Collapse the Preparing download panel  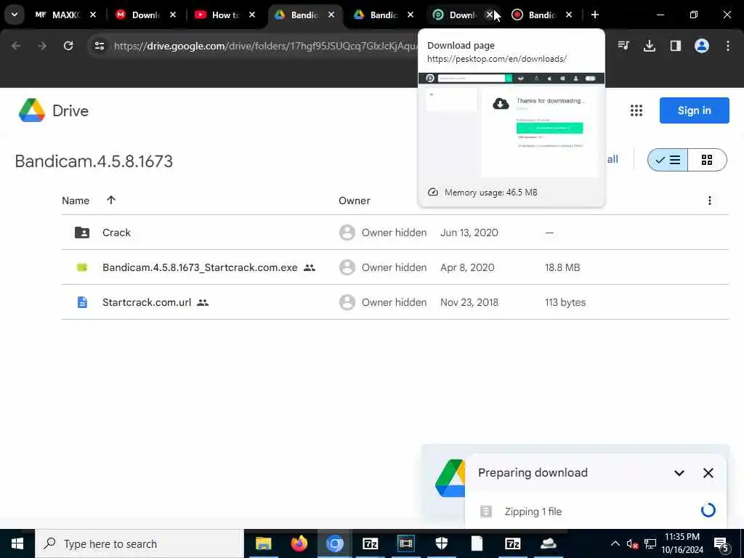pos(679,473)
